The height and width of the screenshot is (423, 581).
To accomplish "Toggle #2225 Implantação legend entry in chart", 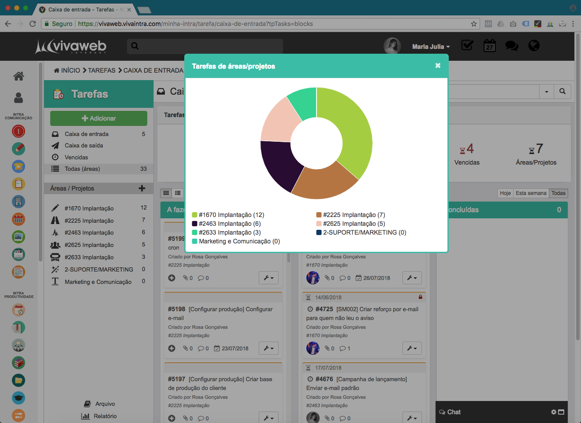I will pos(350,215).
